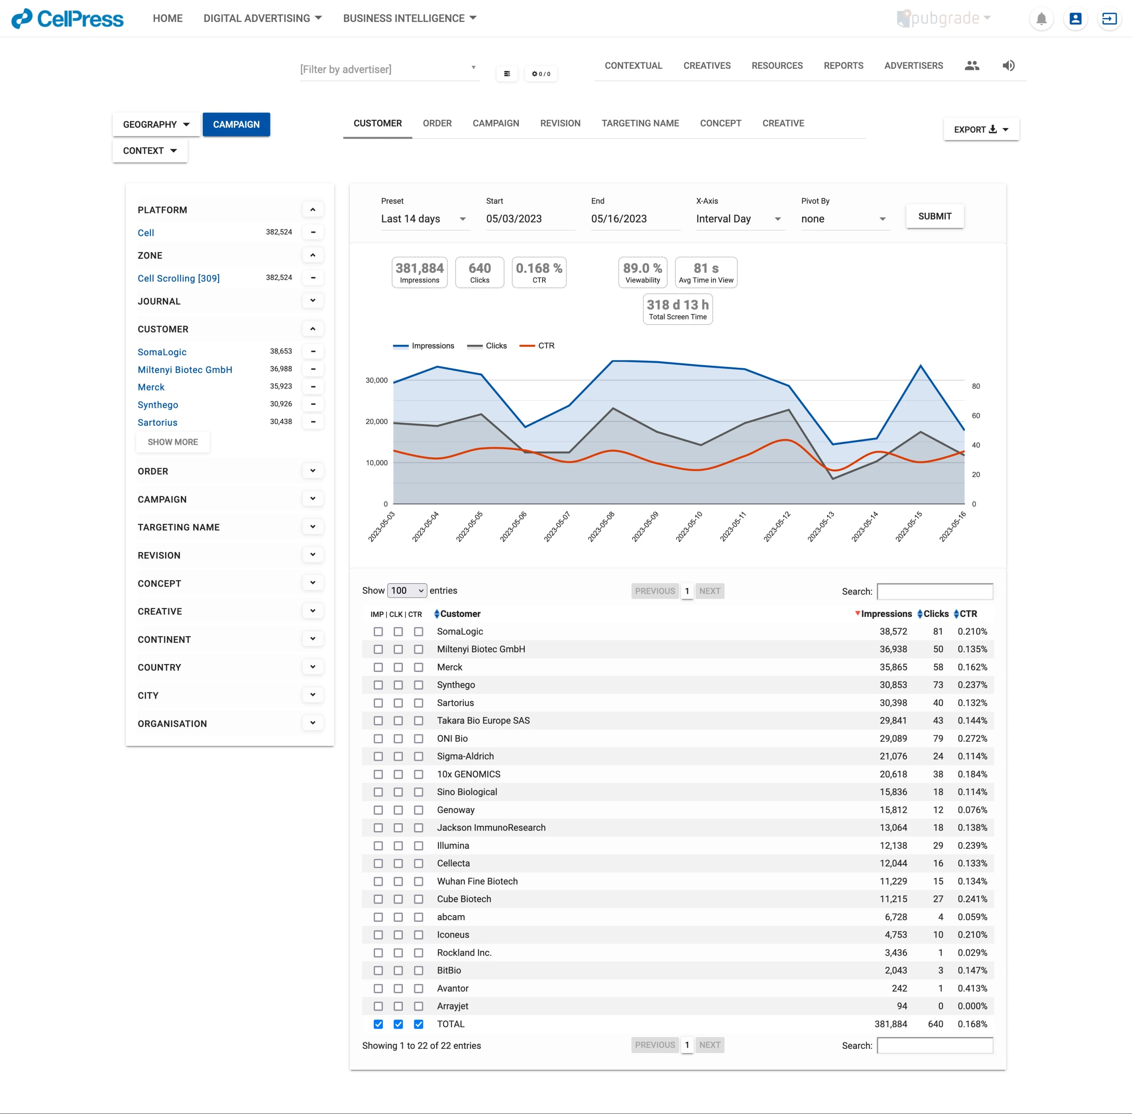
Task: Open the notifications bell icon
Action: coord(1041,19)
